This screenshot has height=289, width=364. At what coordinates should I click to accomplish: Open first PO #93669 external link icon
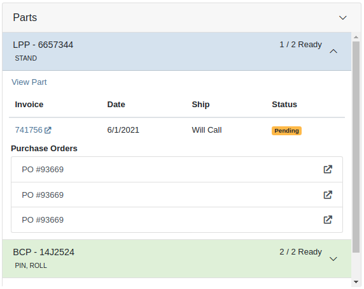(x=328, y=170)
